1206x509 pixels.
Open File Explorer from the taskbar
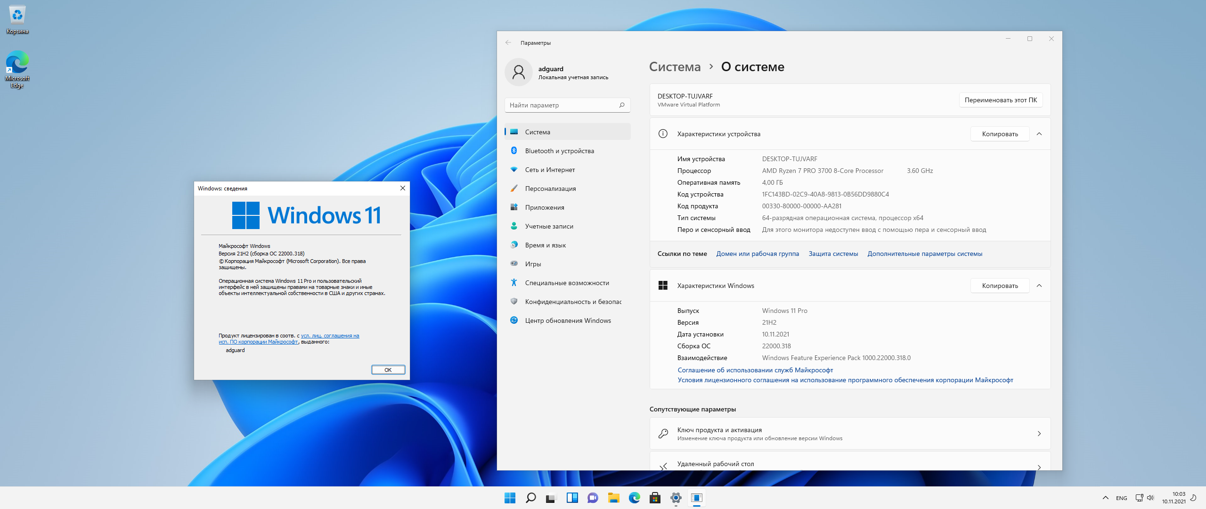[x=613, y=498]
